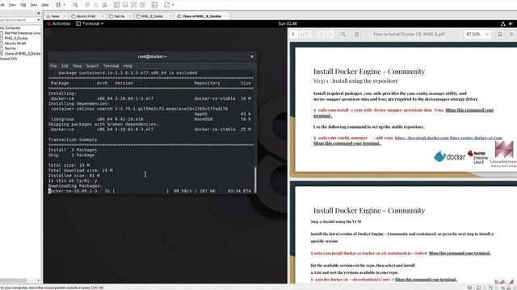This screenshot has width=517, height=290.
Task: Open terminal View menu
Action: (78, 66)
